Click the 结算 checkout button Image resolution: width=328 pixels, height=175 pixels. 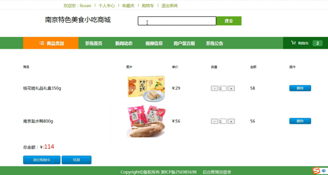(x=77, y=160)
